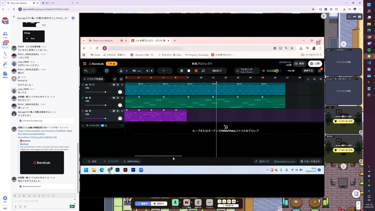Screen dimensions: 375x211
Task: Open BandLab notifications bell
Action: (x=320, y=71)
